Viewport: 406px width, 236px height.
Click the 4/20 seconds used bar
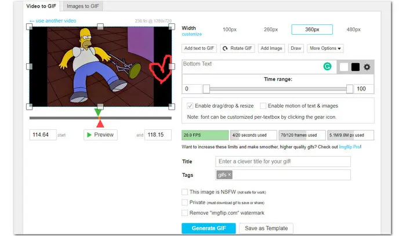[x=253, y=135]
